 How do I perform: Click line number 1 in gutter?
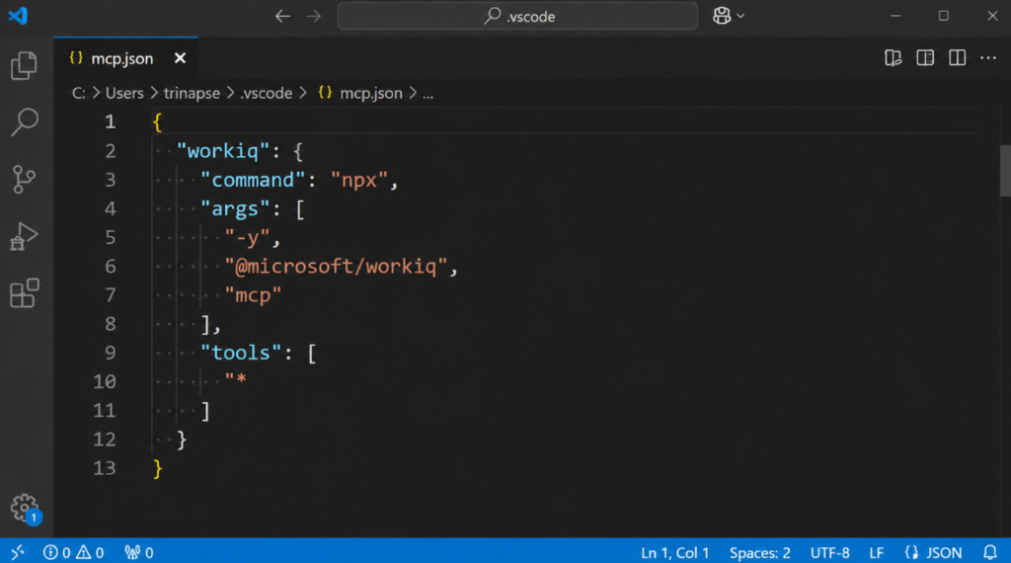pos(111,121)
